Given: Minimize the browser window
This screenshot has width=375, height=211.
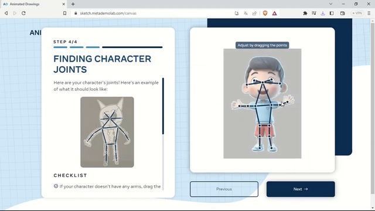Looking at the screenshot, I should pos(343,4).
